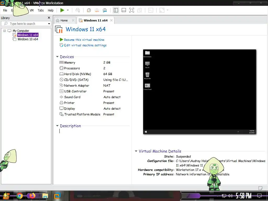268x201 pixels.
Task: Click the Unity mode toolbar icon
Action: (x=140, y=10)
